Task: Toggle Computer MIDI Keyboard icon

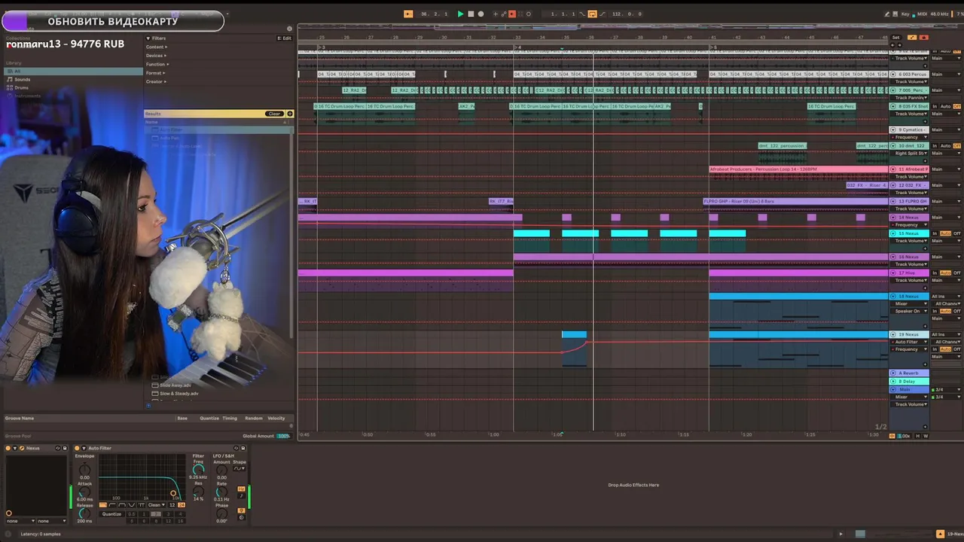Action: (895, 14)
